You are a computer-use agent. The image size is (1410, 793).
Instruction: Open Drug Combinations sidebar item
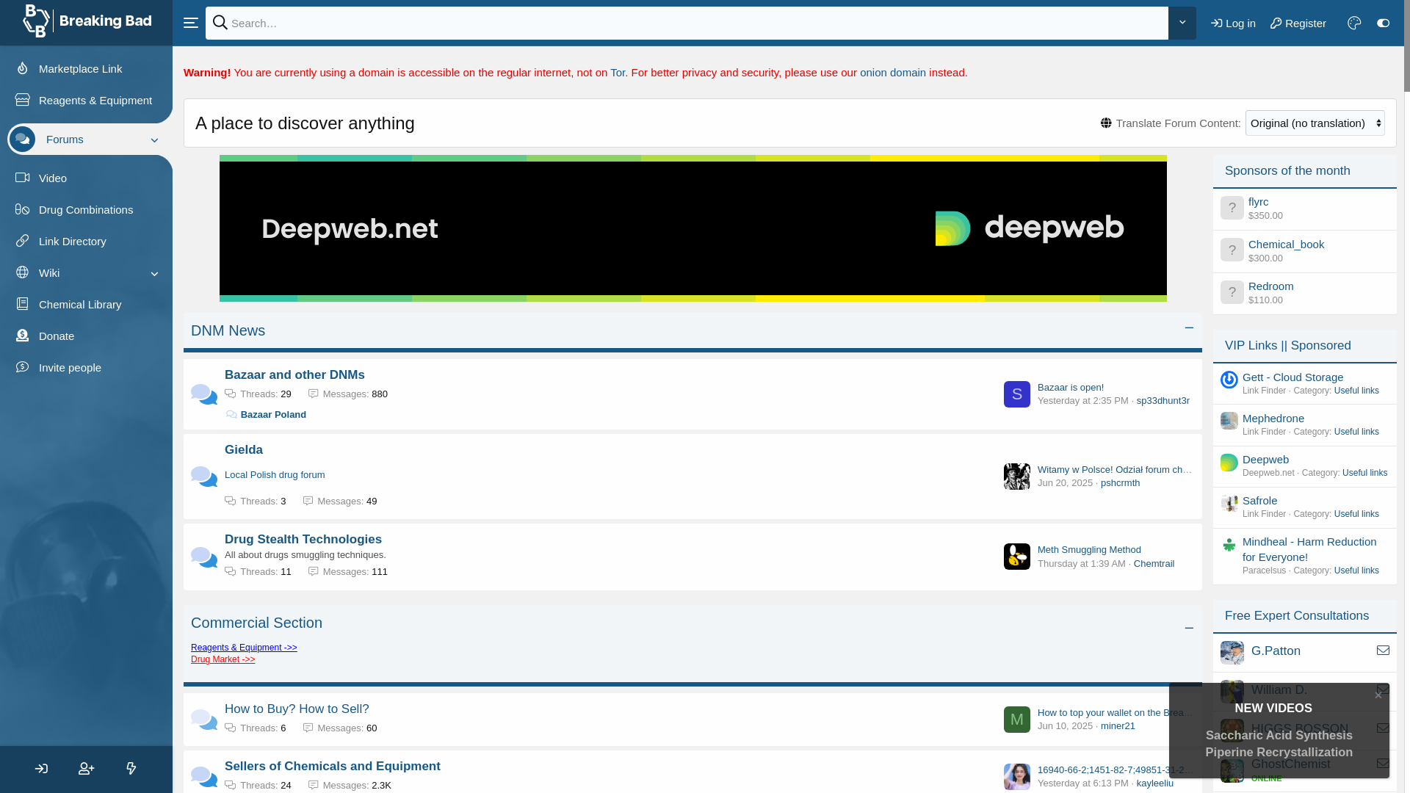click(x=86, y=209)
